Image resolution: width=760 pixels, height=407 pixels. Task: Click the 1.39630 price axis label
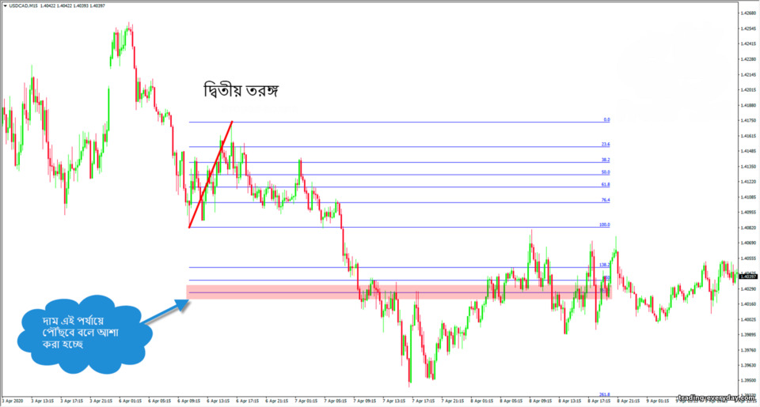point(748,365)
